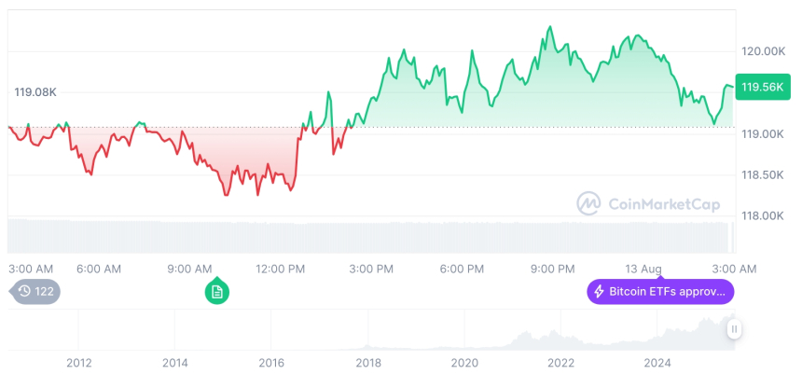Click the 119.08K opening price label
Viewport: 802px width, 374px height.
click(35, 92)
